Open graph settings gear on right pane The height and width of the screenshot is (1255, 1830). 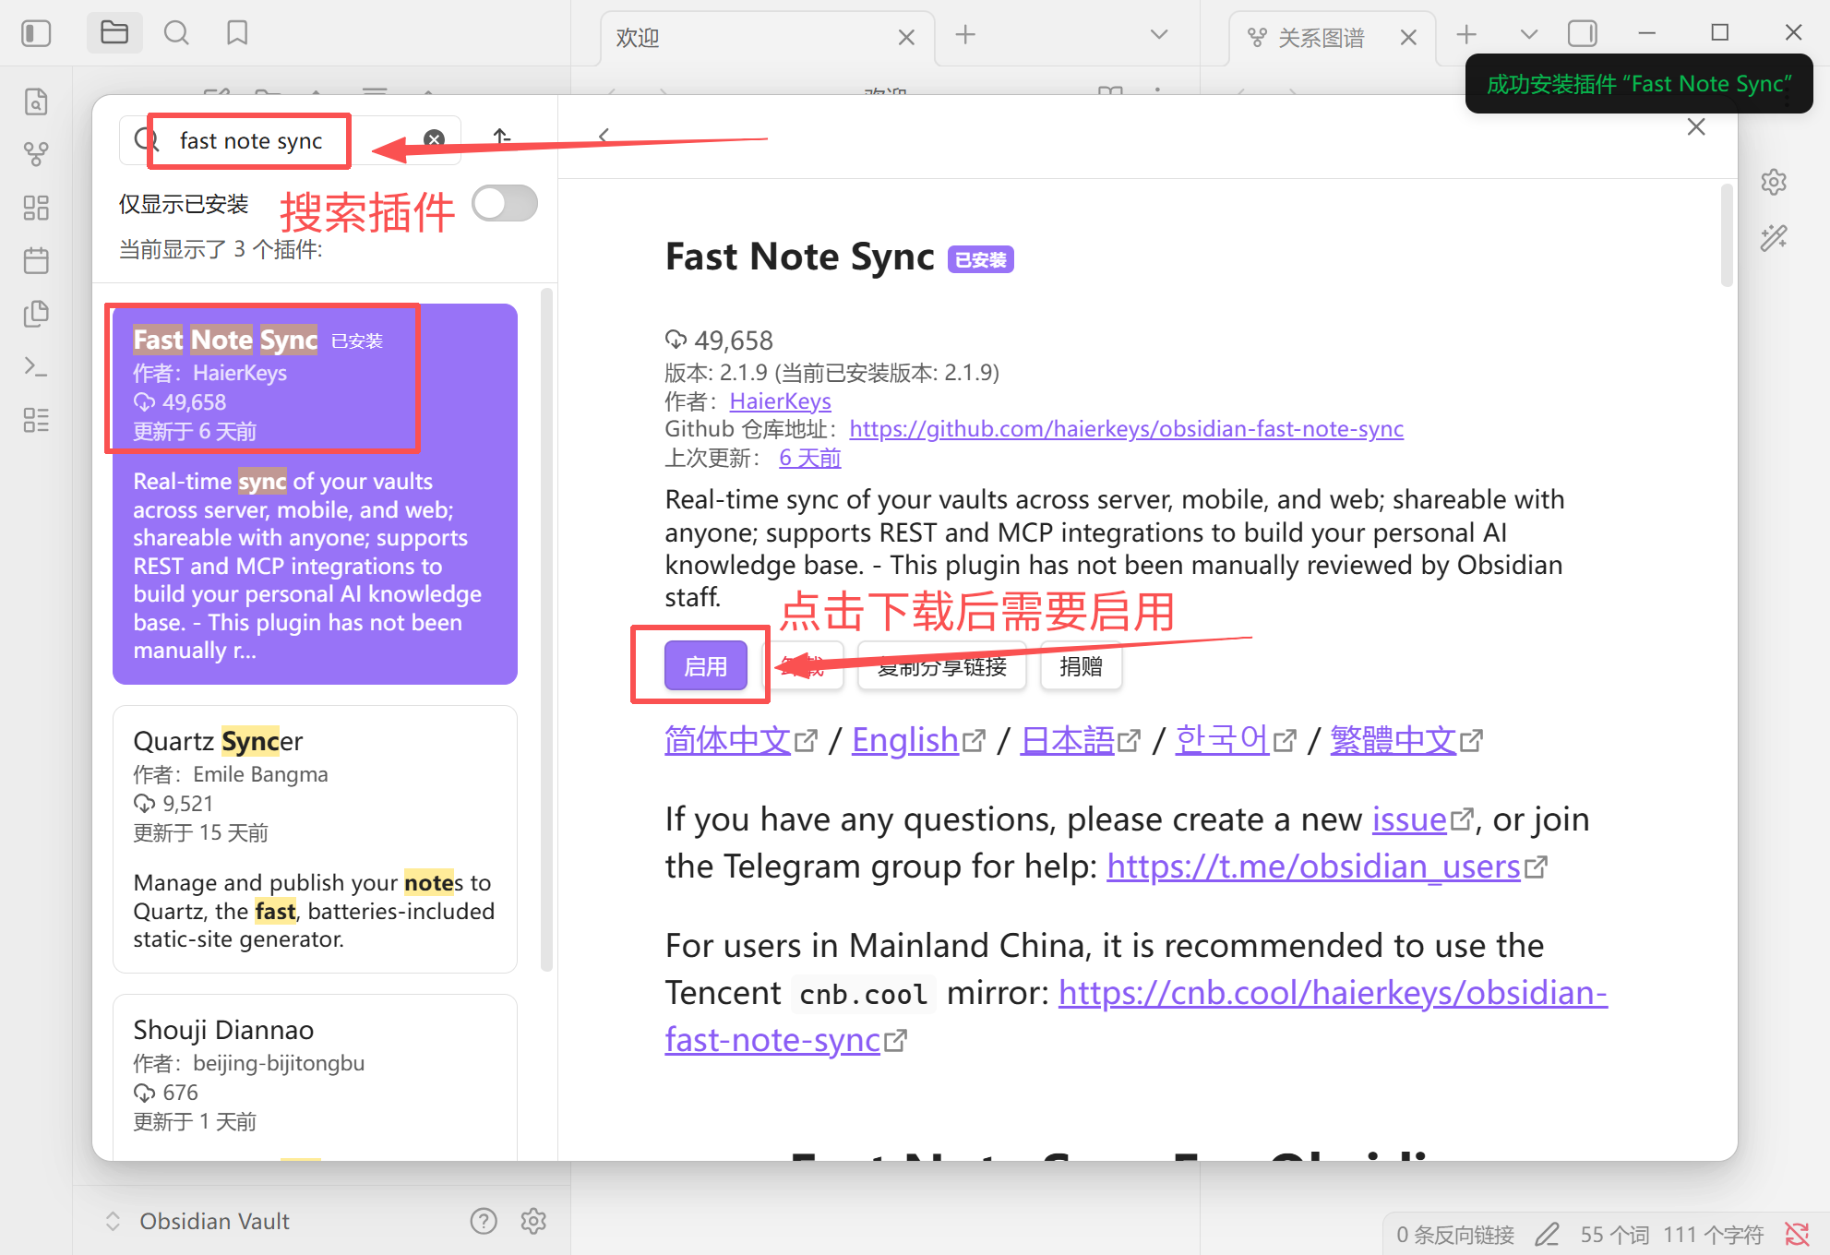(x=1773, y=182)
